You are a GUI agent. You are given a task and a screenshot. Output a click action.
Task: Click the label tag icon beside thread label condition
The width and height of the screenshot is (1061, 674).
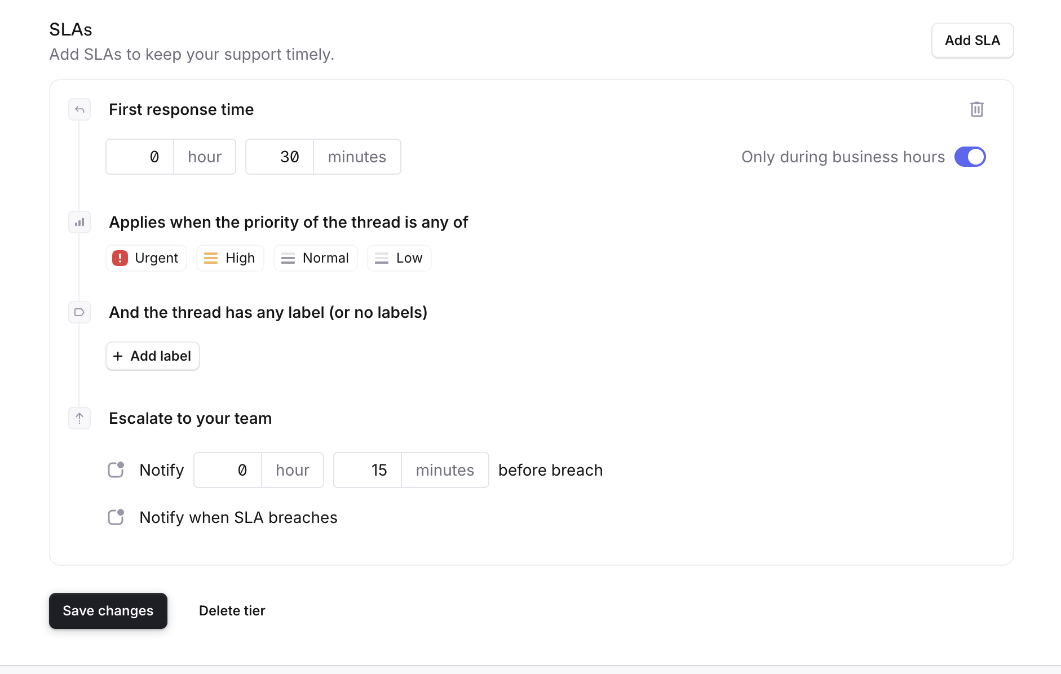[x=79, y=312]
